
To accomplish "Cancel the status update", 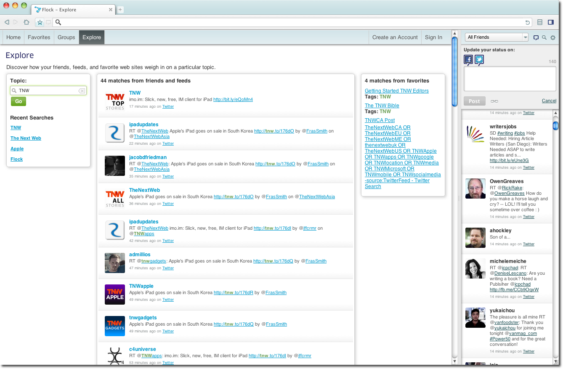I will pos(549,101).
